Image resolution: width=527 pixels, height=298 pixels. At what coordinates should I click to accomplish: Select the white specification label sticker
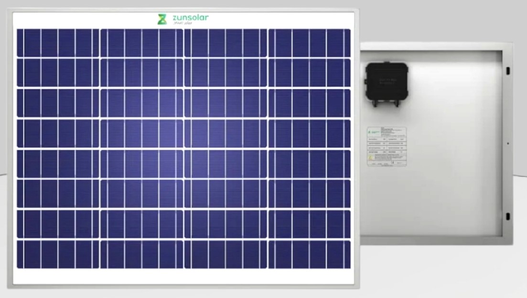(x=386, y=146)
